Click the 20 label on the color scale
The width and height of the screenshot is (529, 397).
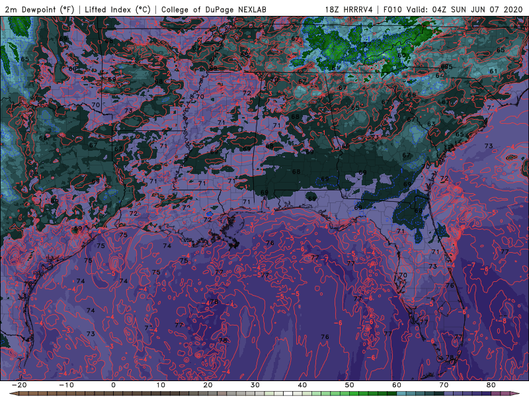[208, 385]
